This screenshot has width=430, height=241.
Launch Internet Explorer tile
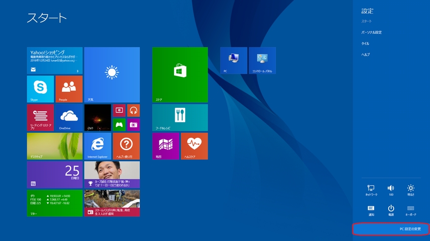pyautogui.click(x=98, y=146)
